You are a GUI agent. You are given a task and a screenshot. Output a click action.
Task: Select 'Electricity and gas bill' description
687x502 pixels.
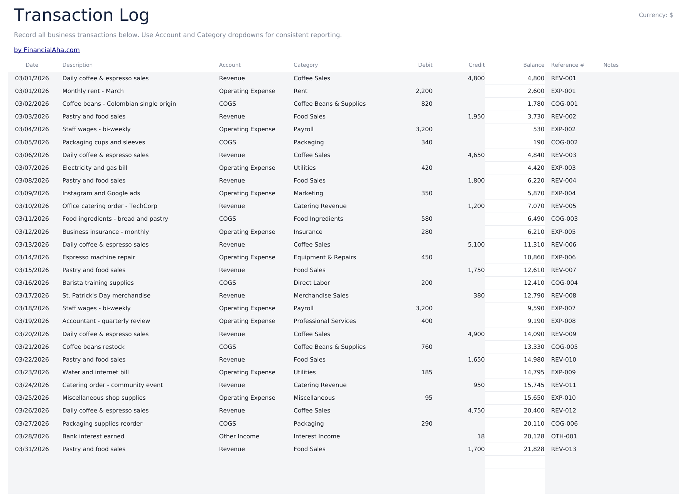[x=95, y=168]
